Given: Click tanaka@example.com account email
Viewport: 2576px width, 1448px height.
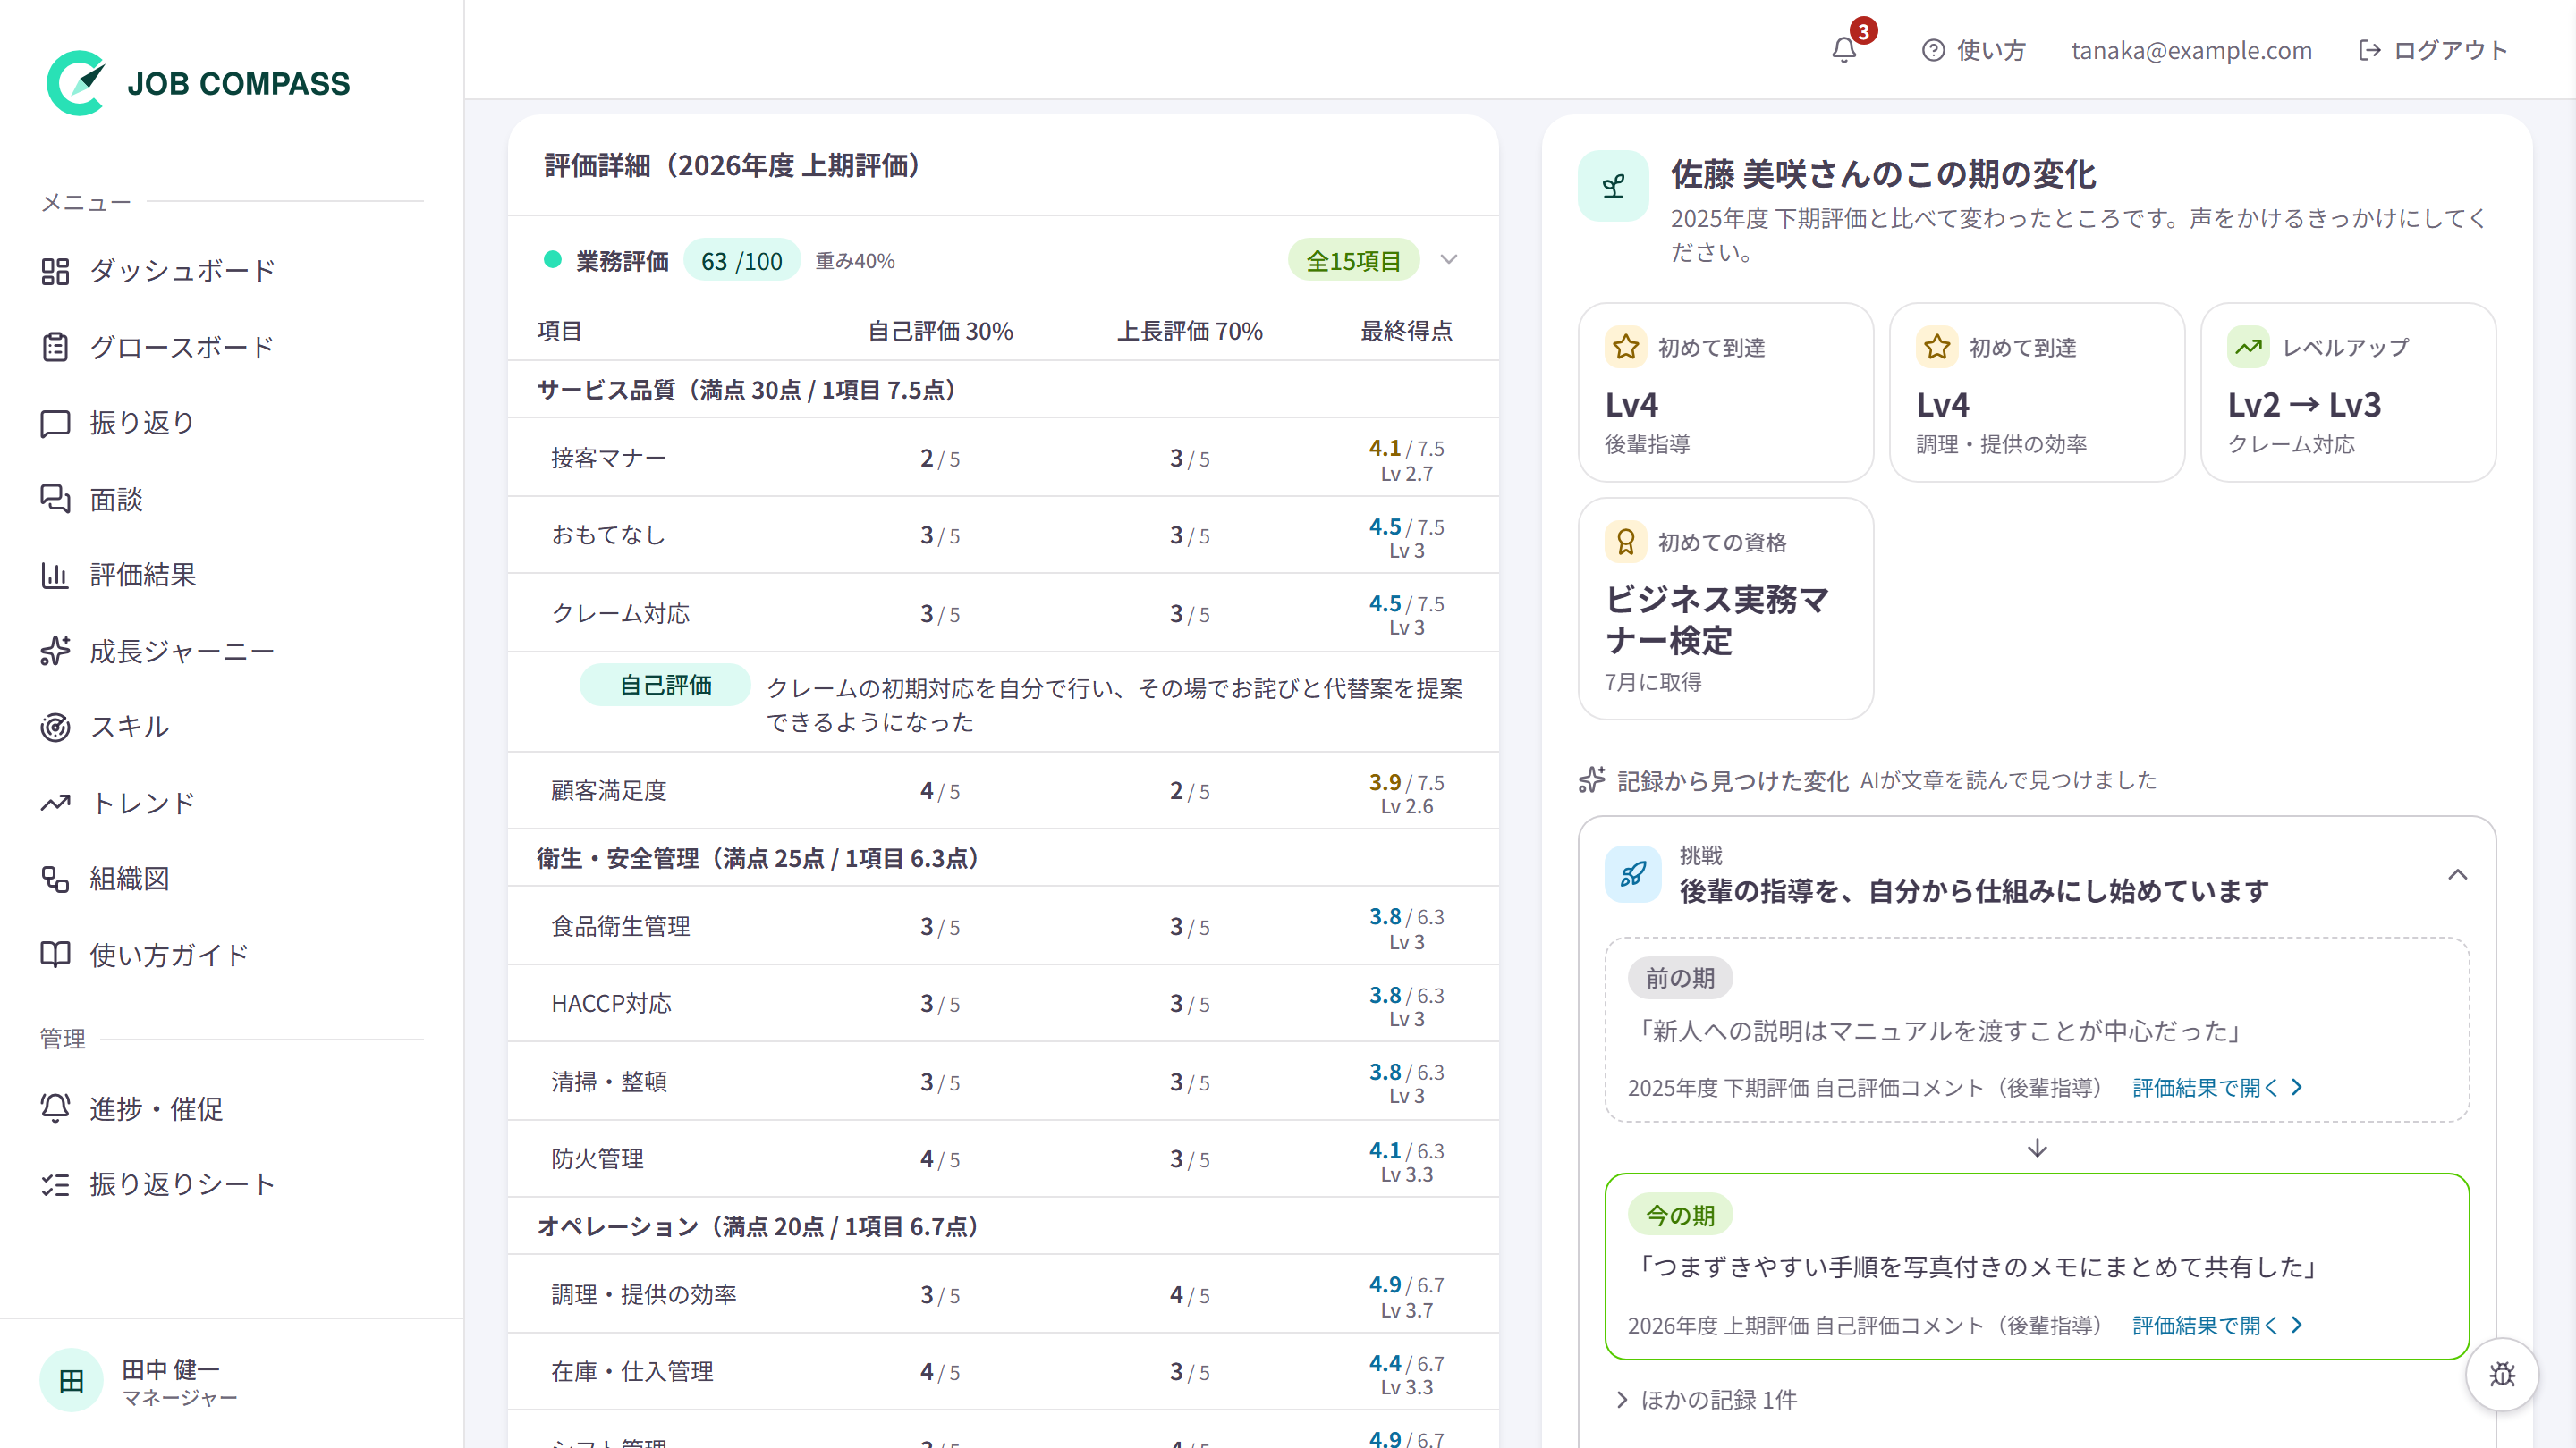Looking at the screenshot, I should coord(2191,50).
